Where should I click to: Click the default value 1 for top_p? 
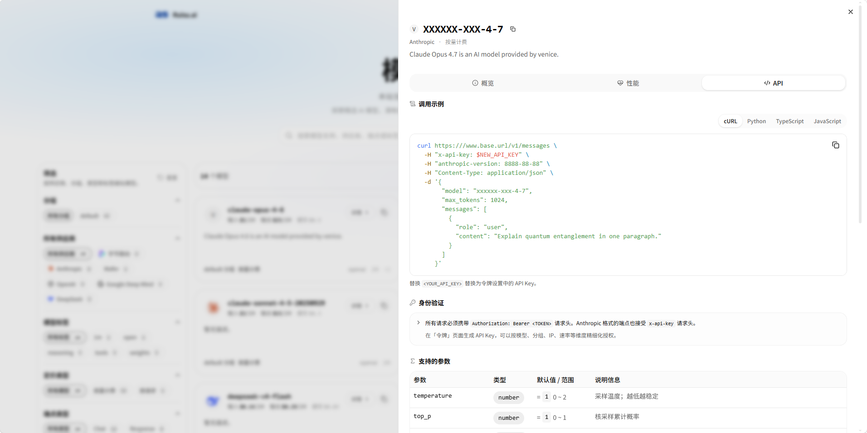tap(546, 418)
